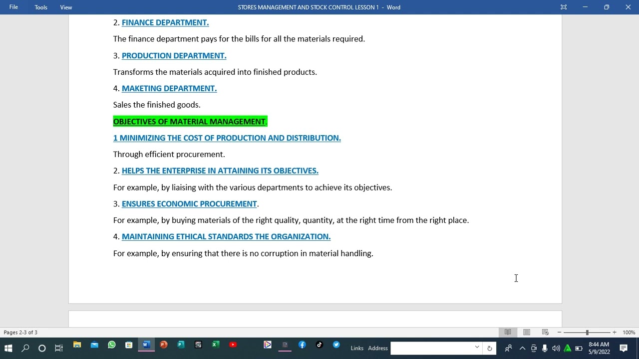Image resolution: width=639 pixels, height=359 pixels.
Task: Switch to Web Layout view
Action: pos(545,332)
